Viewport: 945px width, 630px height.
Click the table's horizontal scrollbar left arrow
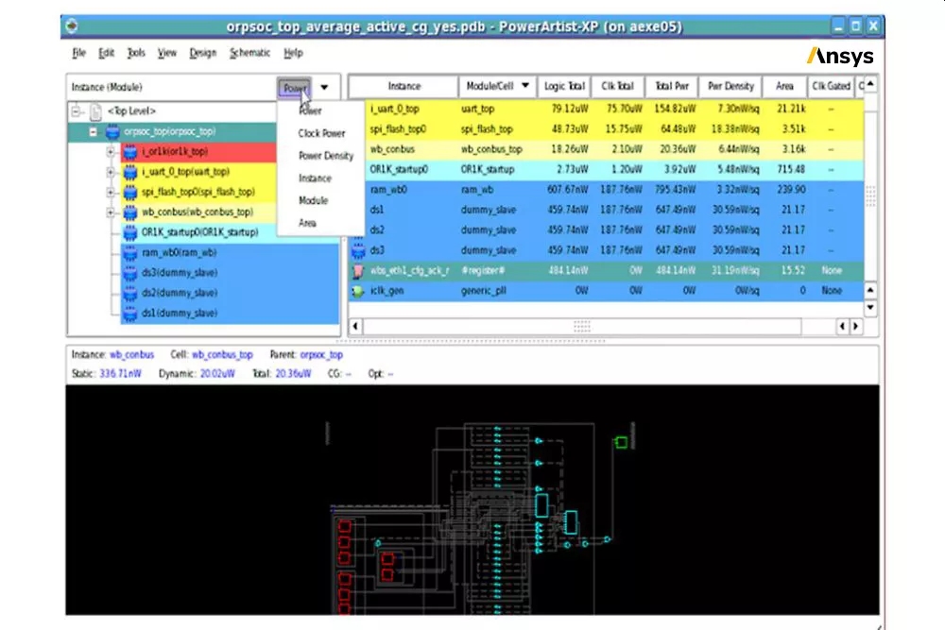[356, 326]
